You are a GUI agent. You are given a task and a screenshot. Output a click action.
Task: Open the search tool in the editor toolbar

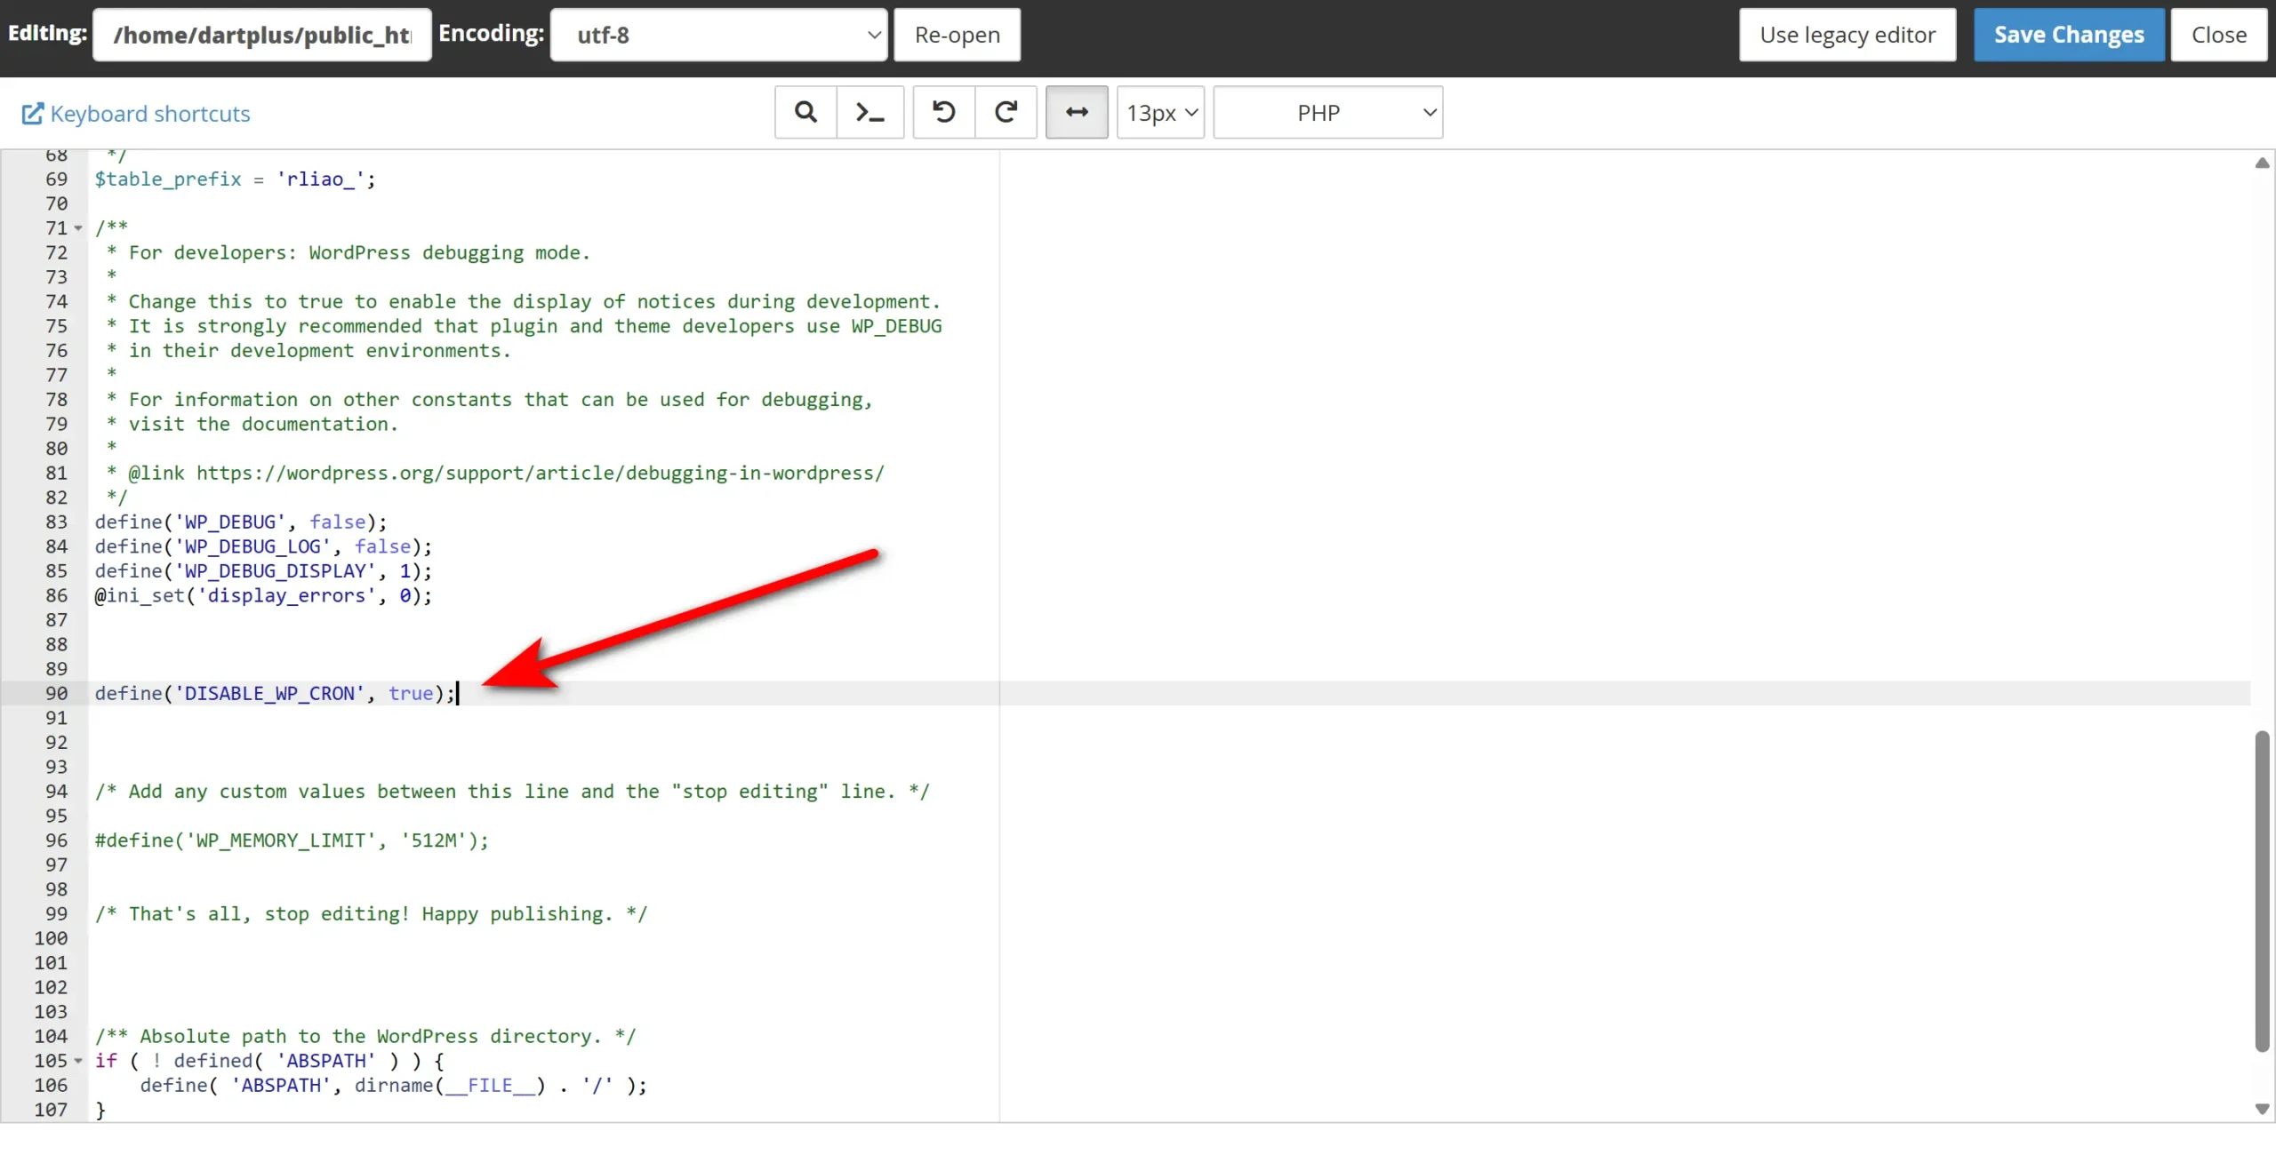[805, 112]
